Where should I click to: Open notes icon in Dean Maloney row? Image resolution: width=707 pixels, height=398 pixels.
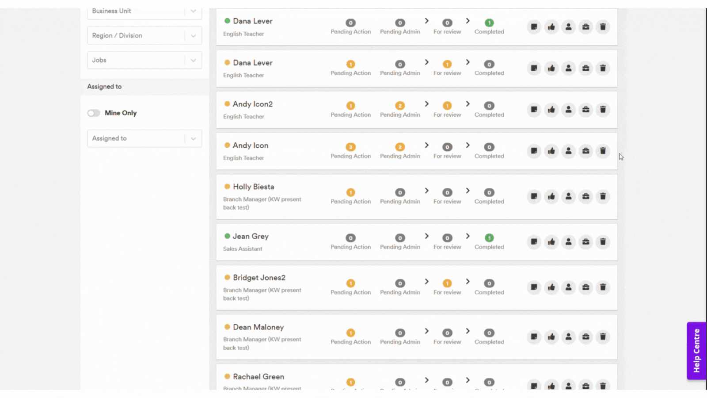coord(534,337)
